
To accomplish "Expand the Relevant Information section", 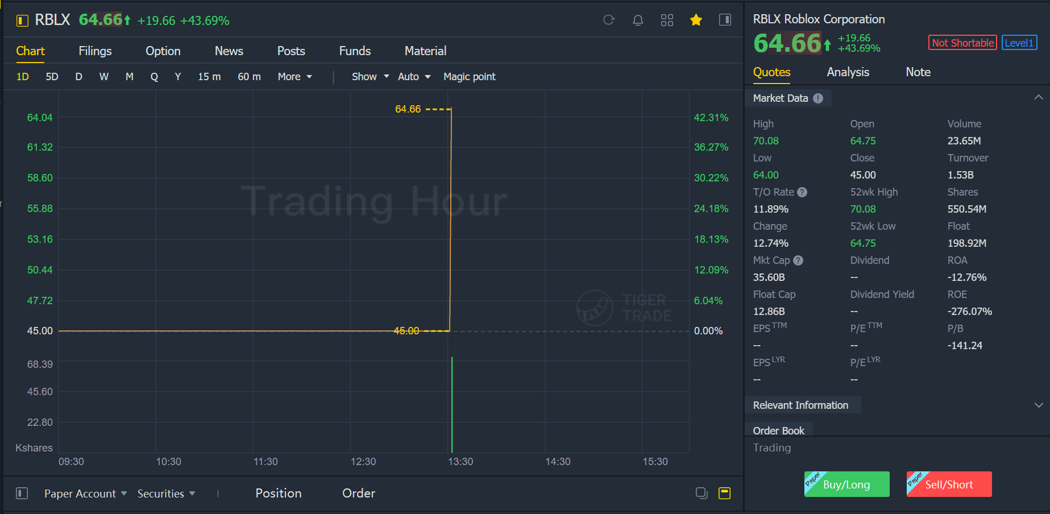I will pos(1039,405).
